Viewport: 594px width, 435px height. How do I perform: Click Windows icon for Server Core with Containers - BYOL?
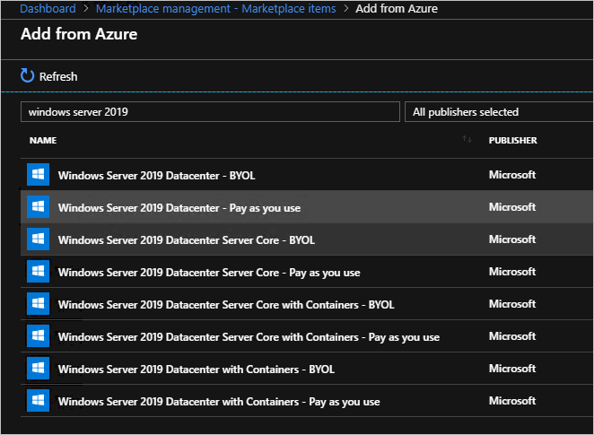pyautogui.click(x=38, y=304)
